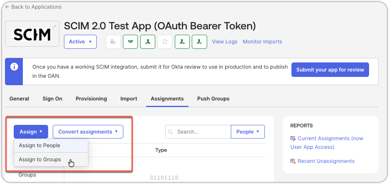
Task: Click the Recent Unassignments report icon
Action: 293,161
